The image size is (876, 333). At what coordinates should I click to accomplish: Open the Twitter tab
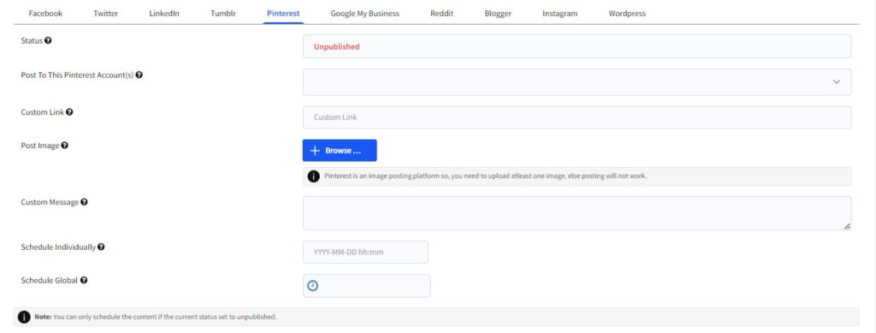[x=105, y=14]
